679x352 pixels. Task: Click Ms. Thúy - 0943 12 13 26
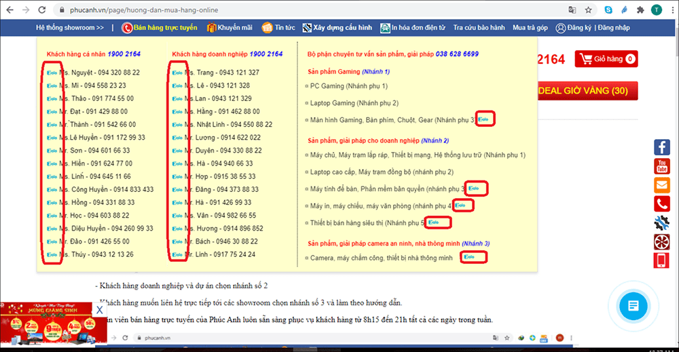point(96,254)
